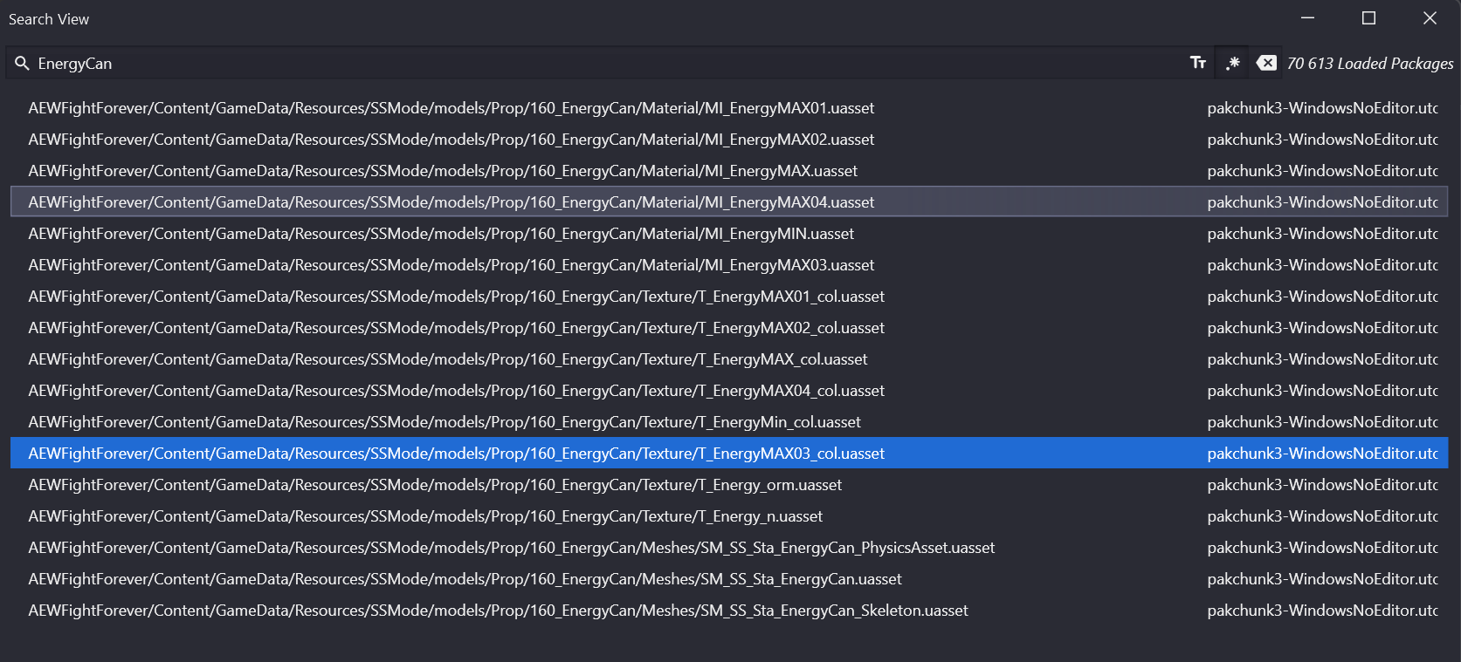The height and width of the screenshot is (662, 1461).
Task: Select MI_EnergyMAX02.uasset result
Action: click(x=729, y=140)
